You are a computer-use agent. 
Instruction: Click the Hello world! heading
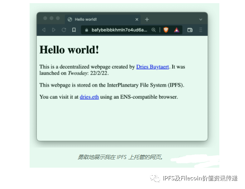(x=69, y=50)
